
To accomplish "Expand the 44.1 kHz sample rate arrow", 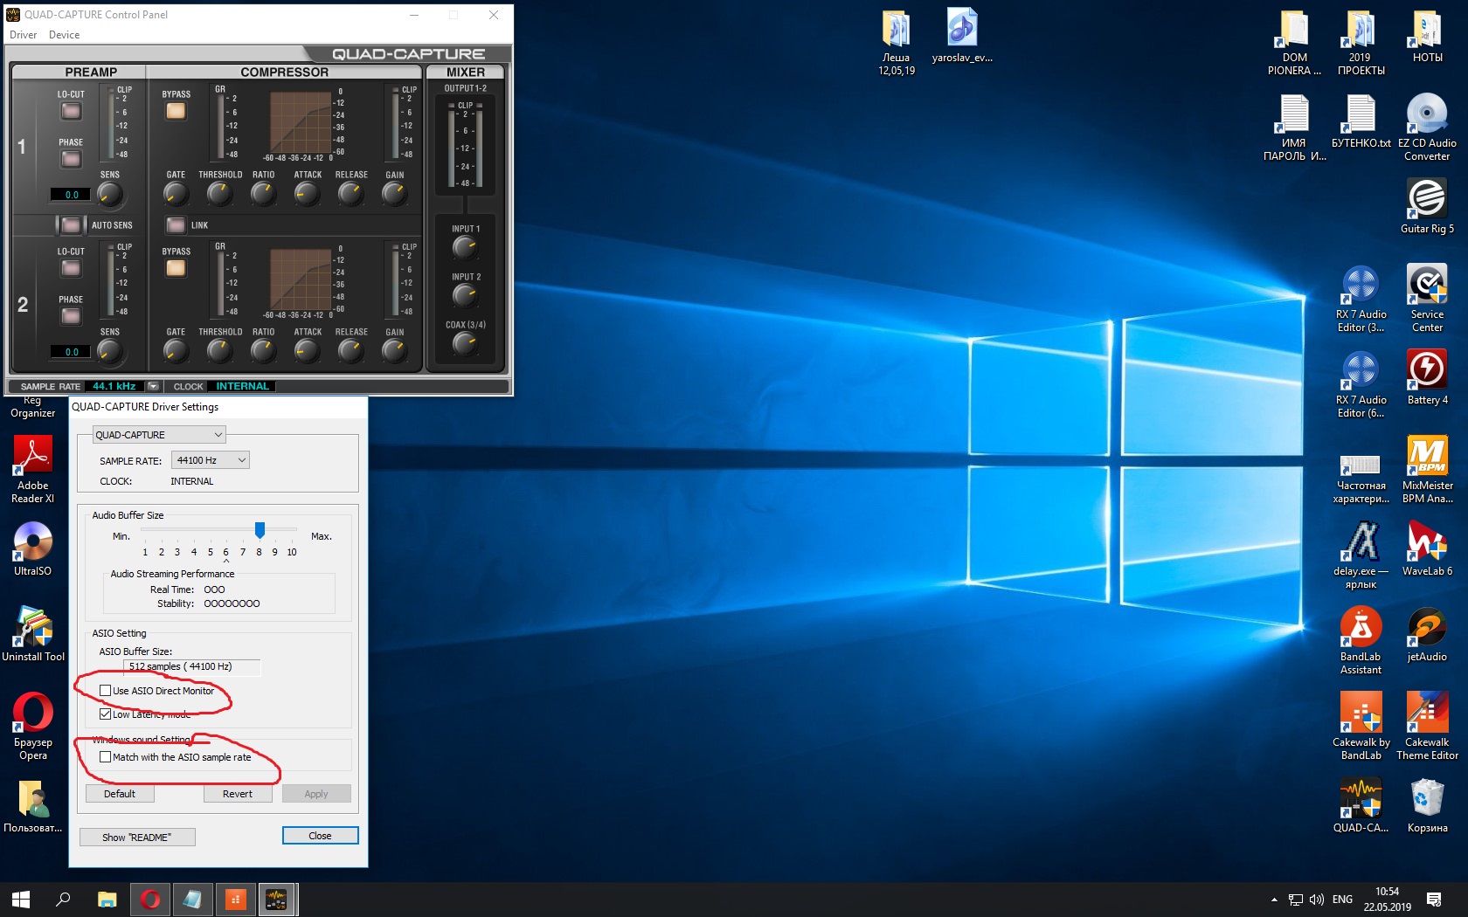I will (x=153, y=386).
